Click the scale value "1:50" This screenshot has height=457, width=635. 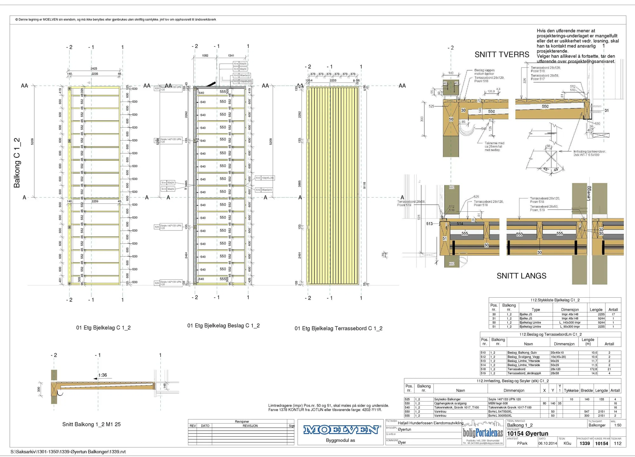(x=618, y=425)
